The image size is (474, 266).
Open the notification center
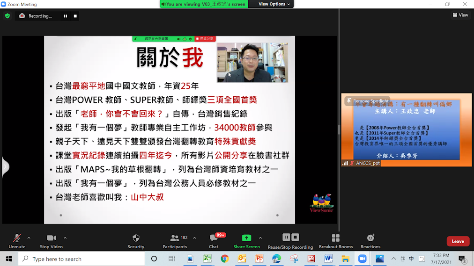[462, 259]
